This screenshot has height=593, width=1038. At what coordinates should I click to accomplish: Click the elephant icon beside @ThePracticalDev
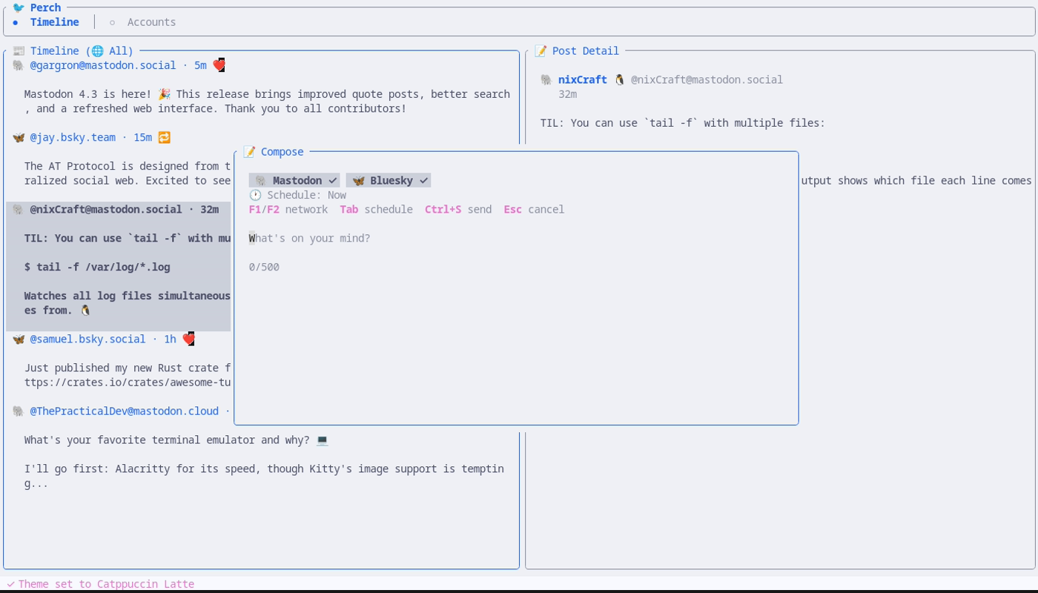coord(19,411)
